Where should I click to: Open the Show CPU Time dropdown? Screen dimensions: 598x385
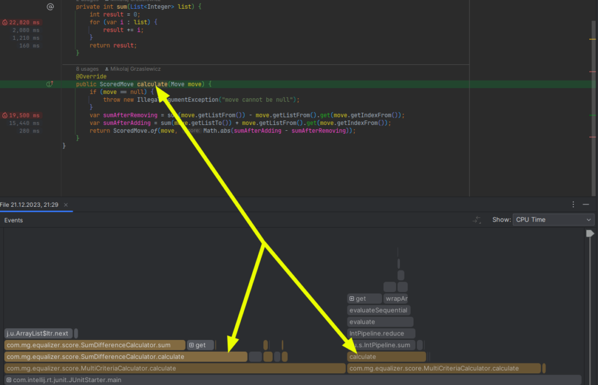click(554, 220)
